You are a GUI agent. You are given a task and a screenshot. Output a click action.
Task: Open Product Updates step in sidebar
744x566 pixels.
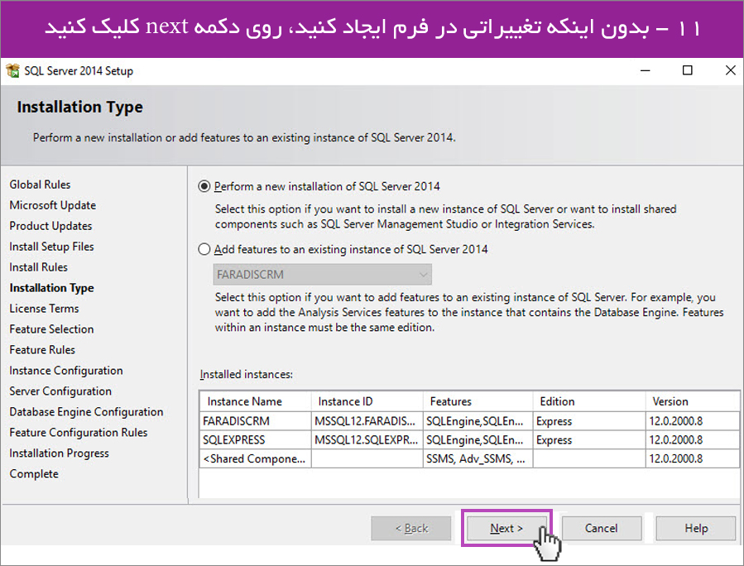[x=50, y=226]
